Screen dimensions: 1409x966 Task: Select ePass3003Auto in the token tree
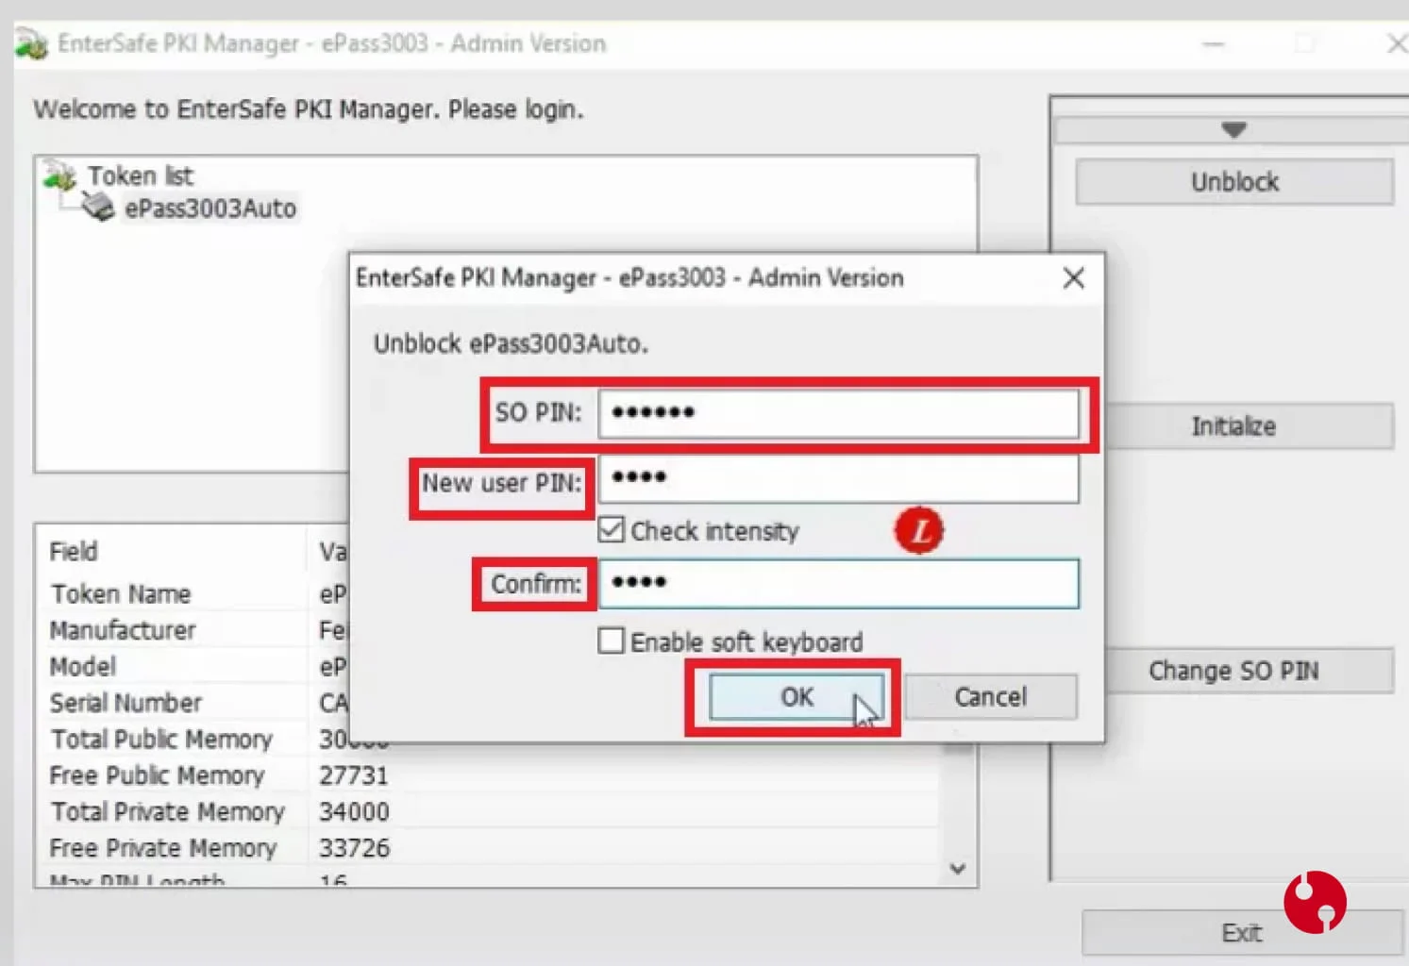click(x=210, y=208)
